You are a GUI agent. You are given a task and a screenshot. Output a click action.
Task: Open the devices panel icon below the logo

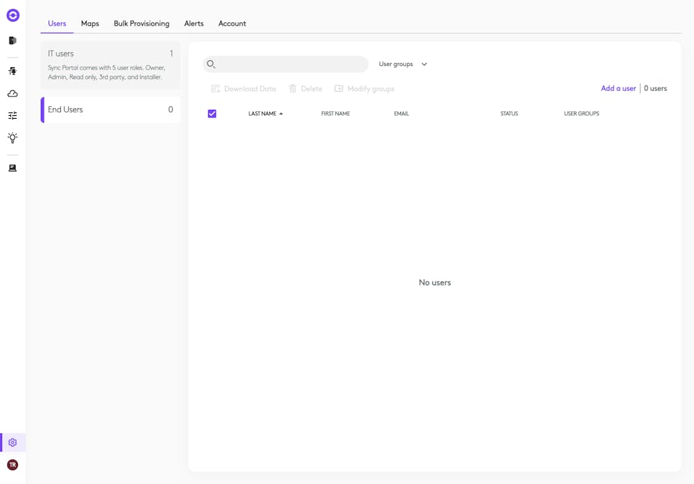pyautogui.click(x=12, y=40)
